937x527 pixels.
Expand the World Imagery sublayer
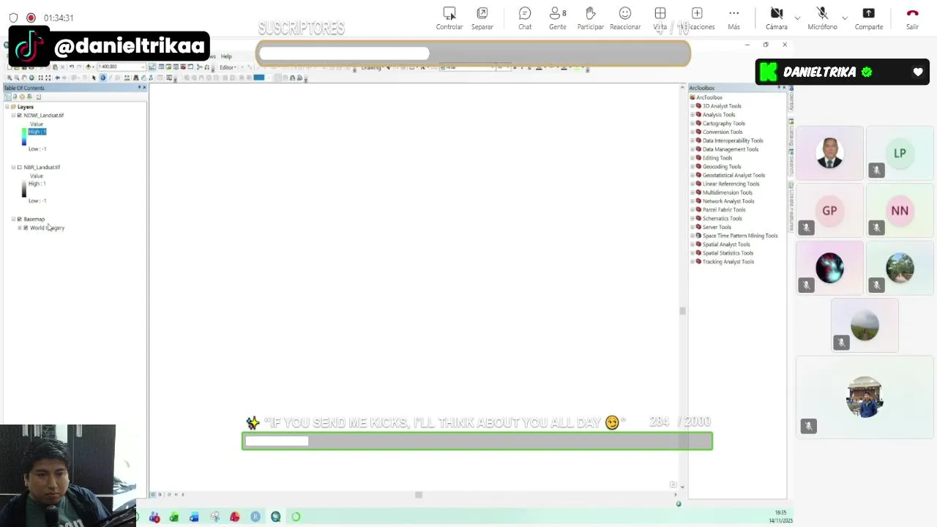(x=20, y=228)
